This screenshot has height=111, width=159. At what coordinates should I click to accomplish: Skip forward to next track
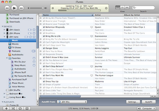21,8
